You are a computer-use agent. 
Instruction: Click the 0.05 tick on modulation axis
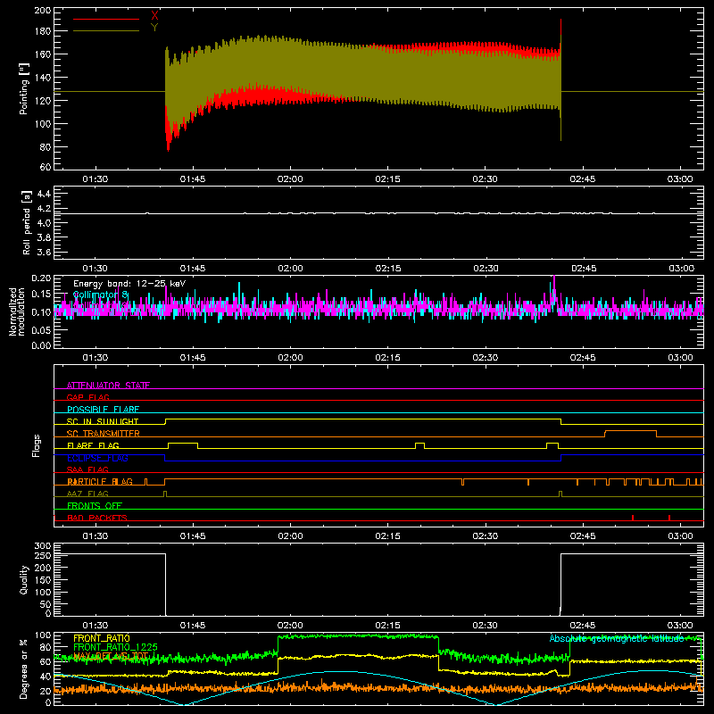click(41, 329)
